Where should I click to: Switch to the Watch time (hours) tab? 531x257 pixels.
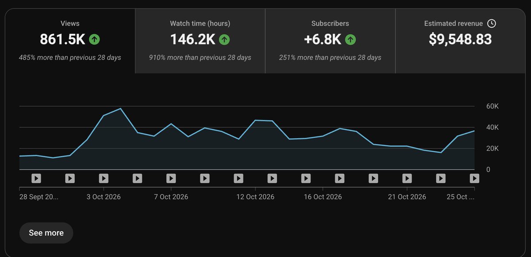pos(200,41)
